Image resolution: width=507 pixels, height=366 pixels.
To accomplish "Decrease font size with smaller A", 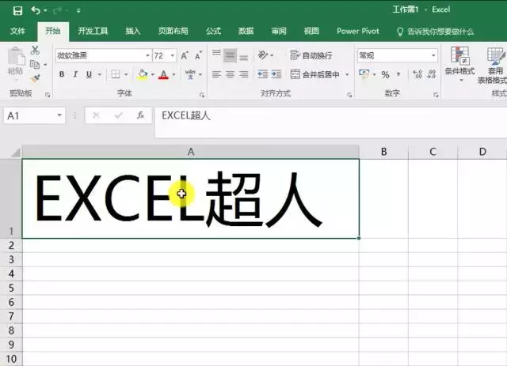I will tap(199, 55).
